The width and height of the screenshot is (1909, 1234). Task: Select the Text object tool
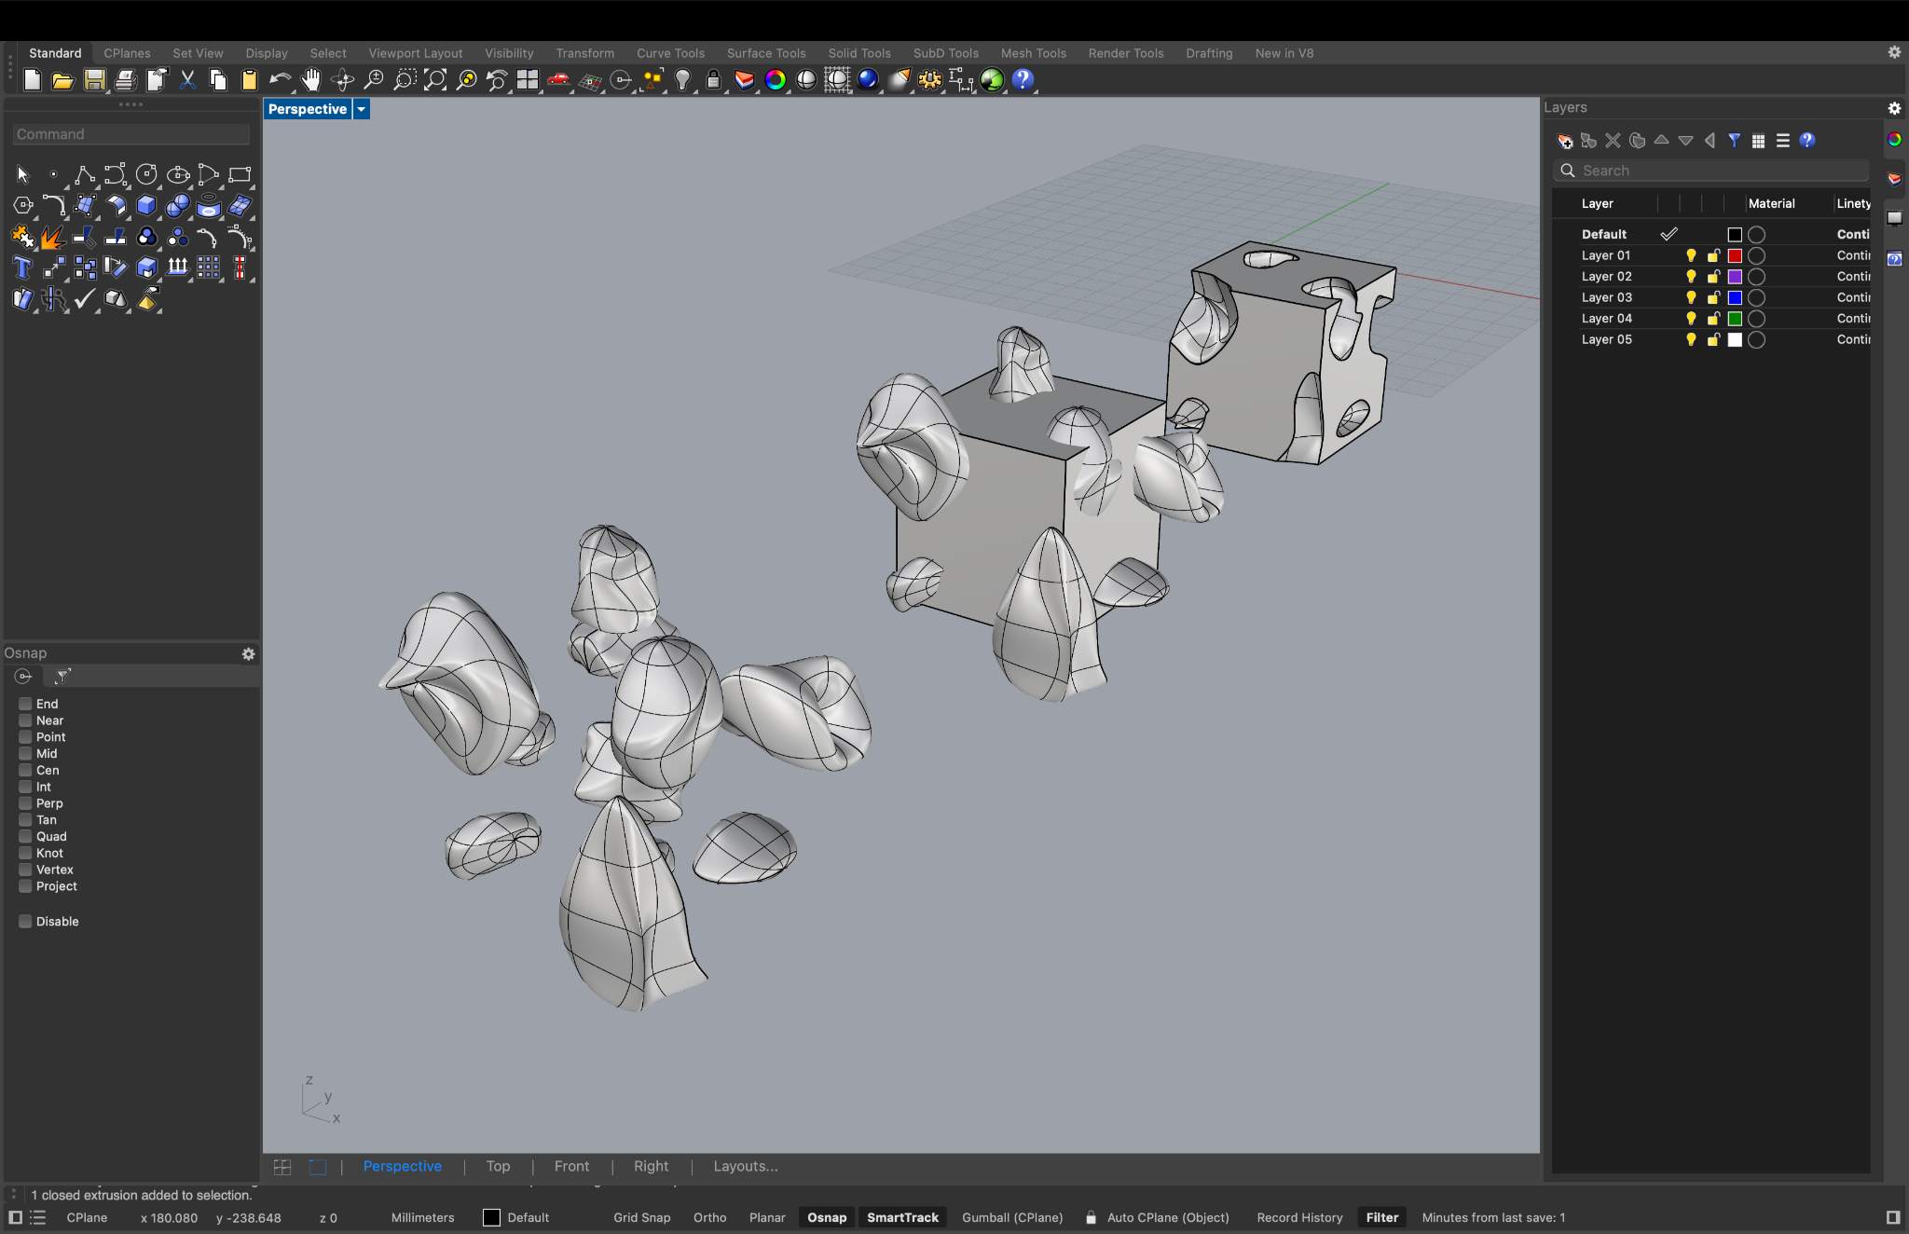(22, 268)
